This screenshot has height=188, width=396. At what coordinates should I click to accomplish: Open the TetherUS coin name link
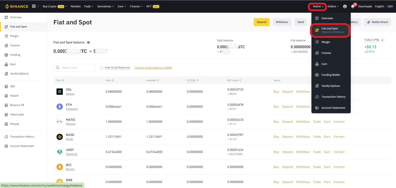click(x=72, y=154)
